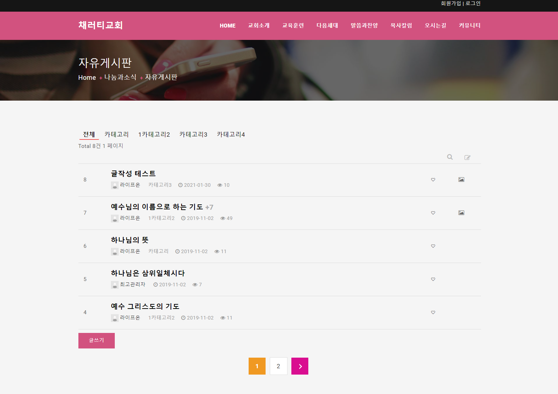
Task: Click 자유게시판 in the breadcrumb
Action: click(161, 77)
